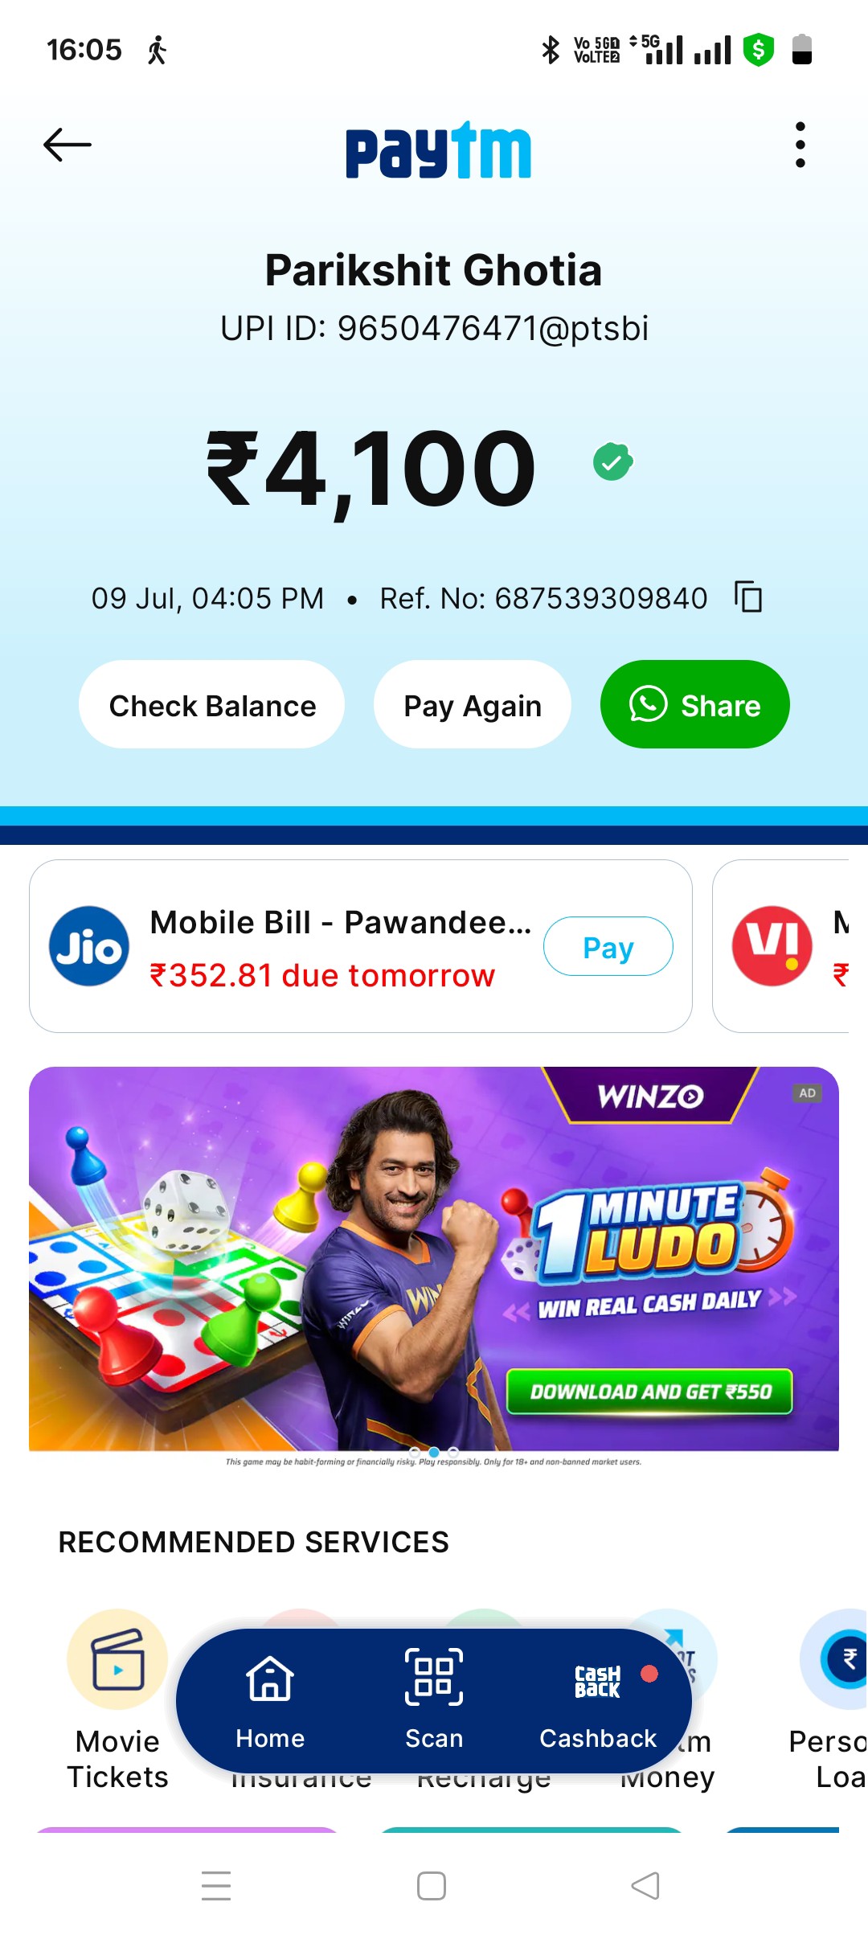The height and width of the screenshot is (1939, 868).
Task: Go to Home tab
Action: (x=270, y=1701)
